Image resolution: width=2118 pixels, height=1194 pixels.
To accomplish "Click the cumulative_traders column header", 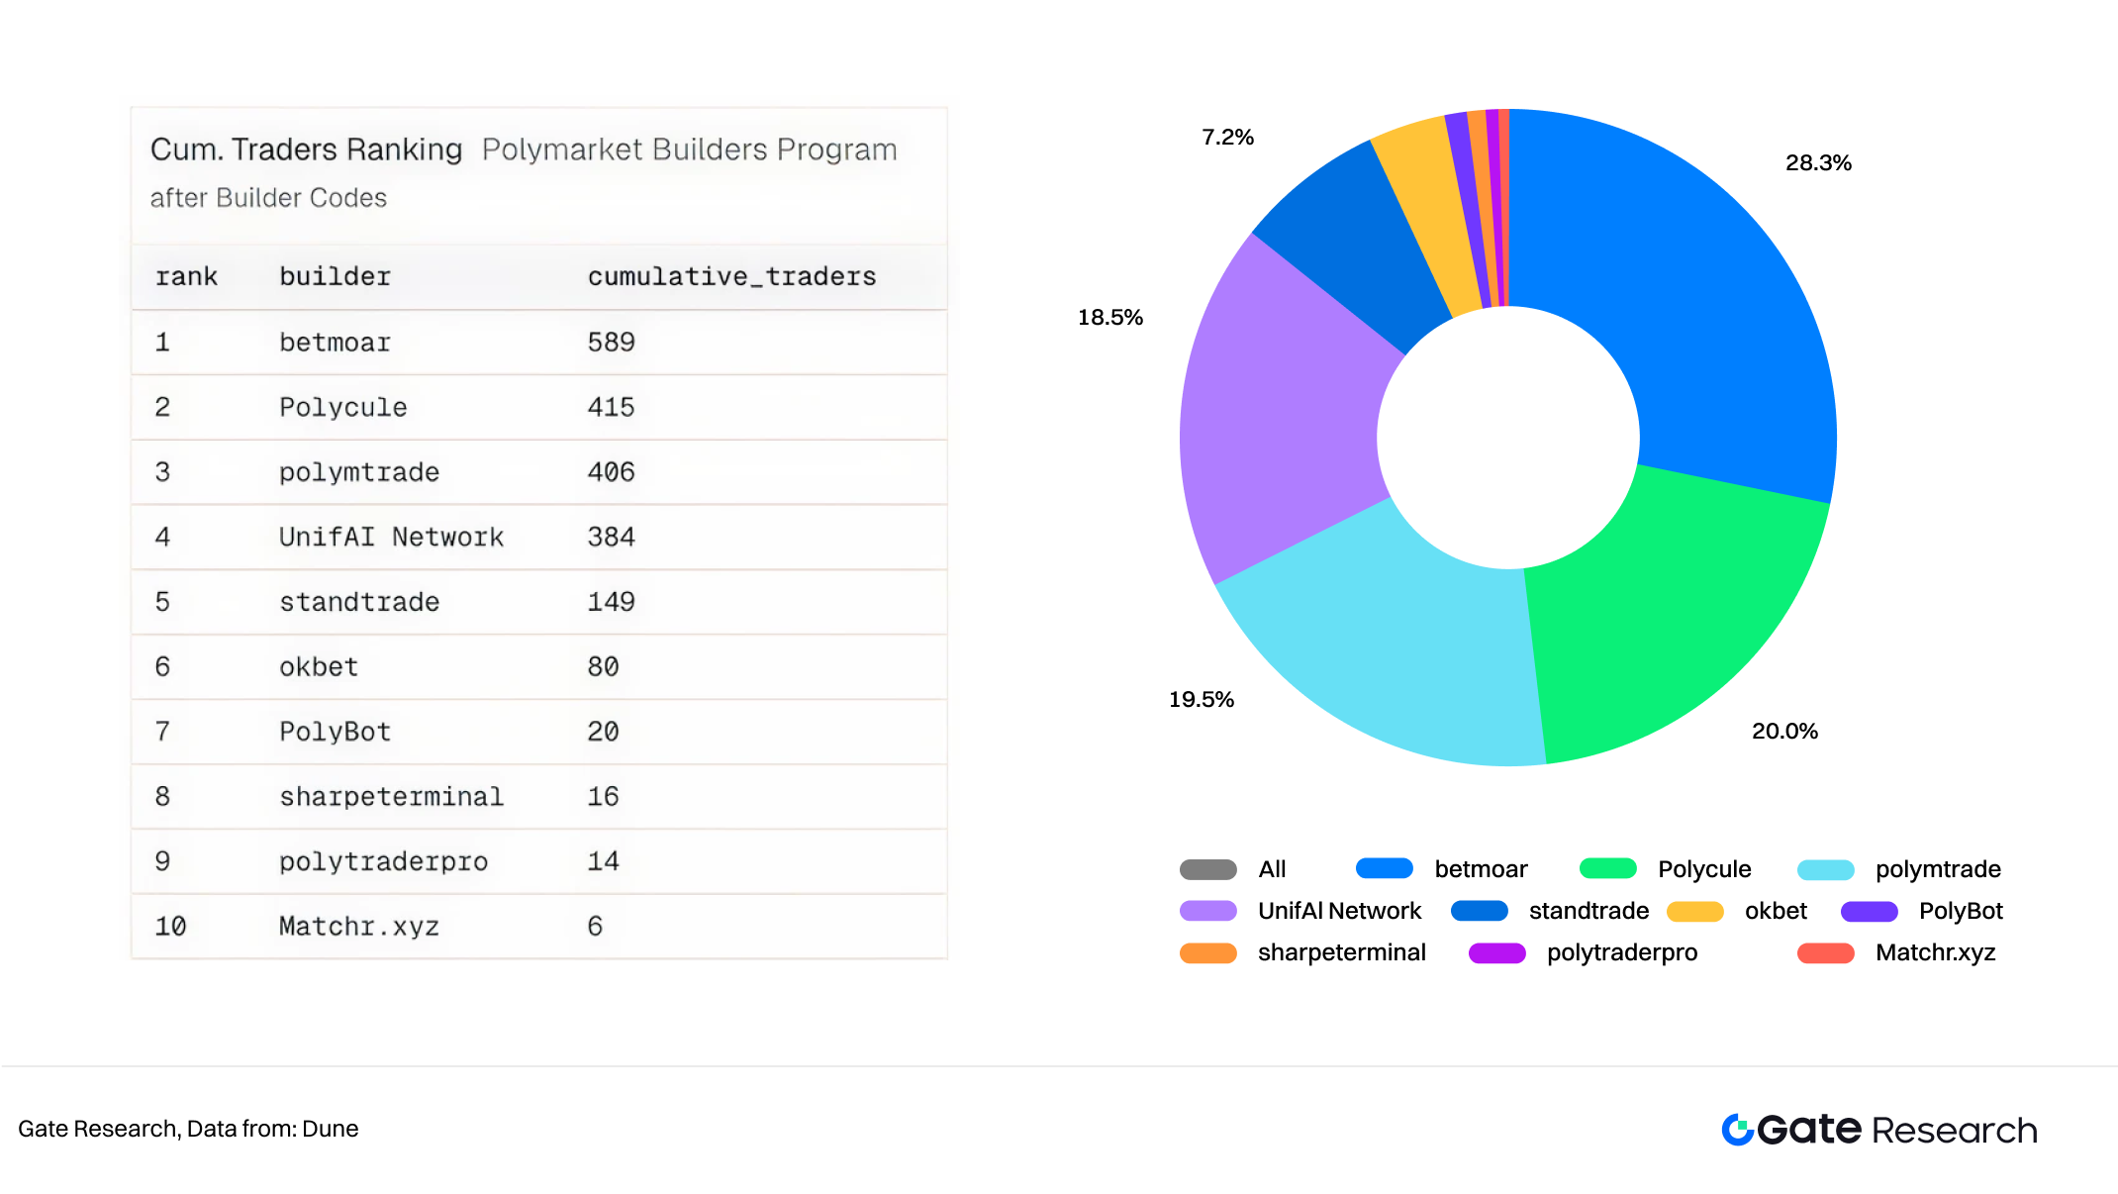I will tap(731, 276).
